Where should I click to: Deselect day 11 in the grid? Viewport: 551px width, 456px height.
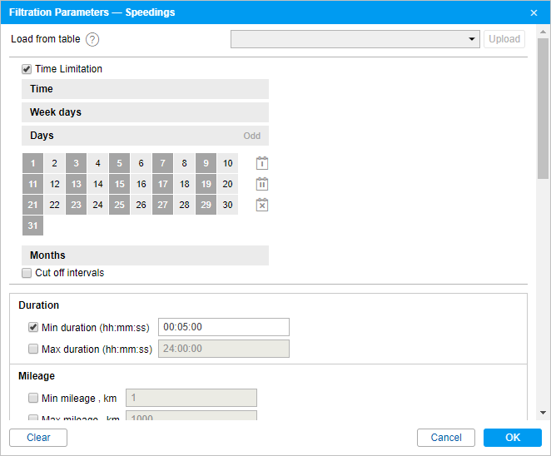[x=33, y=184]
